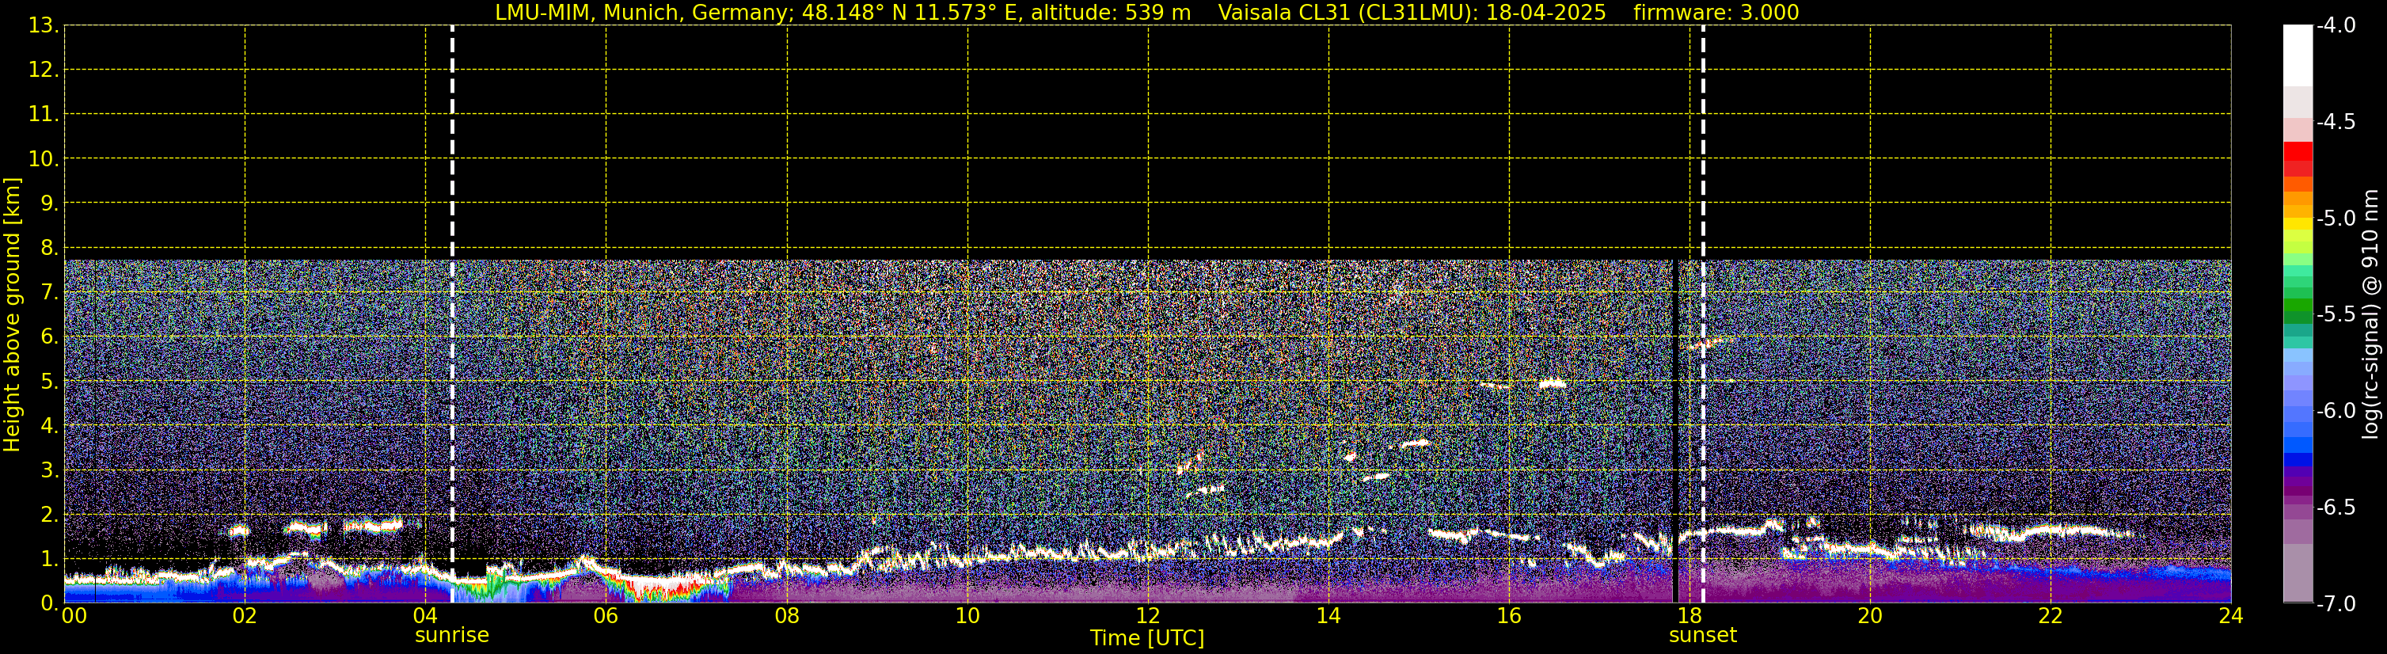Image resolution: width=2387 pixels, height=654 pixels.
Task: Click the 24 hour tick on the time axis
Action: point(2230,617)
